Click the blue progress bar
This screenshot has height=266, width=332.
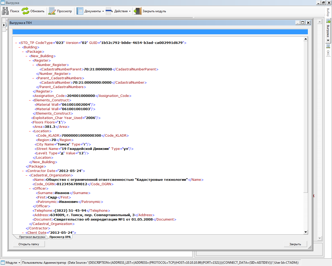coord(160,32)
